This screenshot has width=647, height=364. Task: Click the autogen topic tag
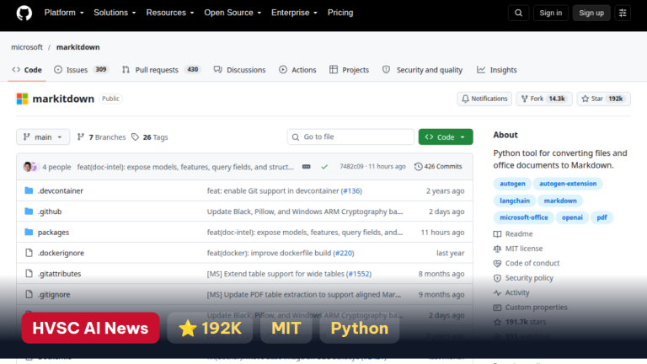click(x=512, y=184)
